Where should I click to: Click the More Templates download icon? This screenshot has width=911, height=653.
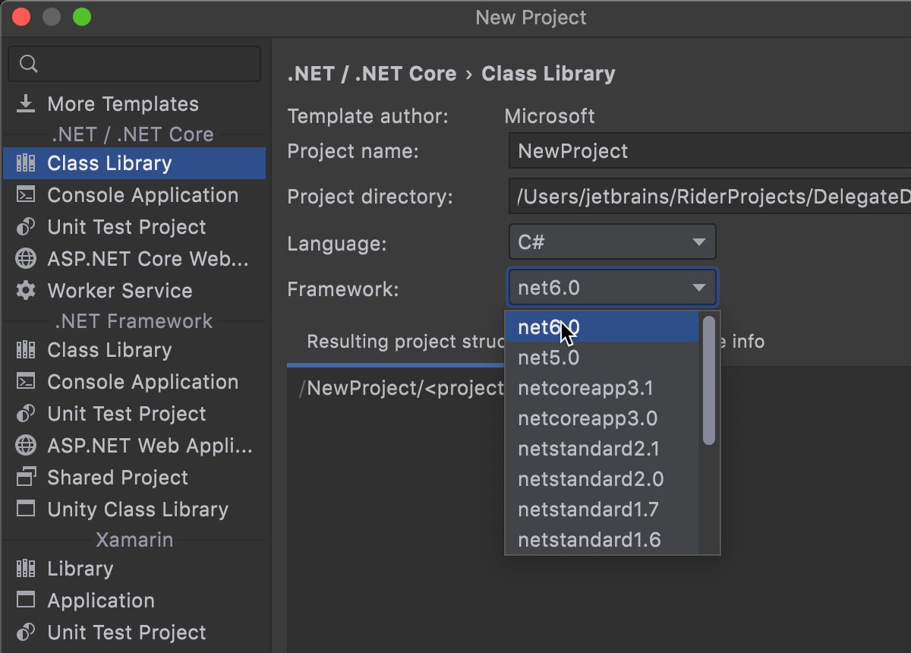point(24,103)
